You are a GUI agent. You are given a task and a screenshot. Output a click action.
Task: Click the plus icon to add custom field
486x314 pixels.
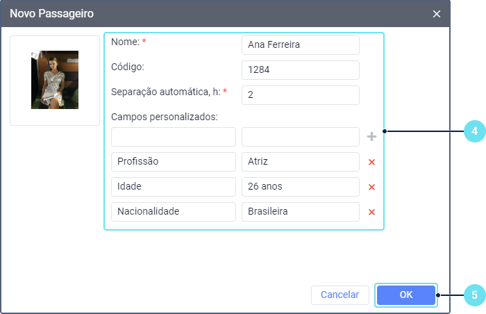371,137
